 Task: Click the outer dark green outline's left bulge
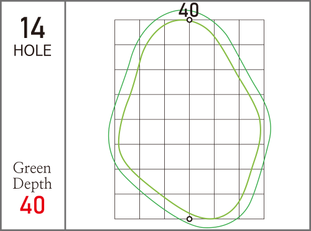(x=109, y=133)
